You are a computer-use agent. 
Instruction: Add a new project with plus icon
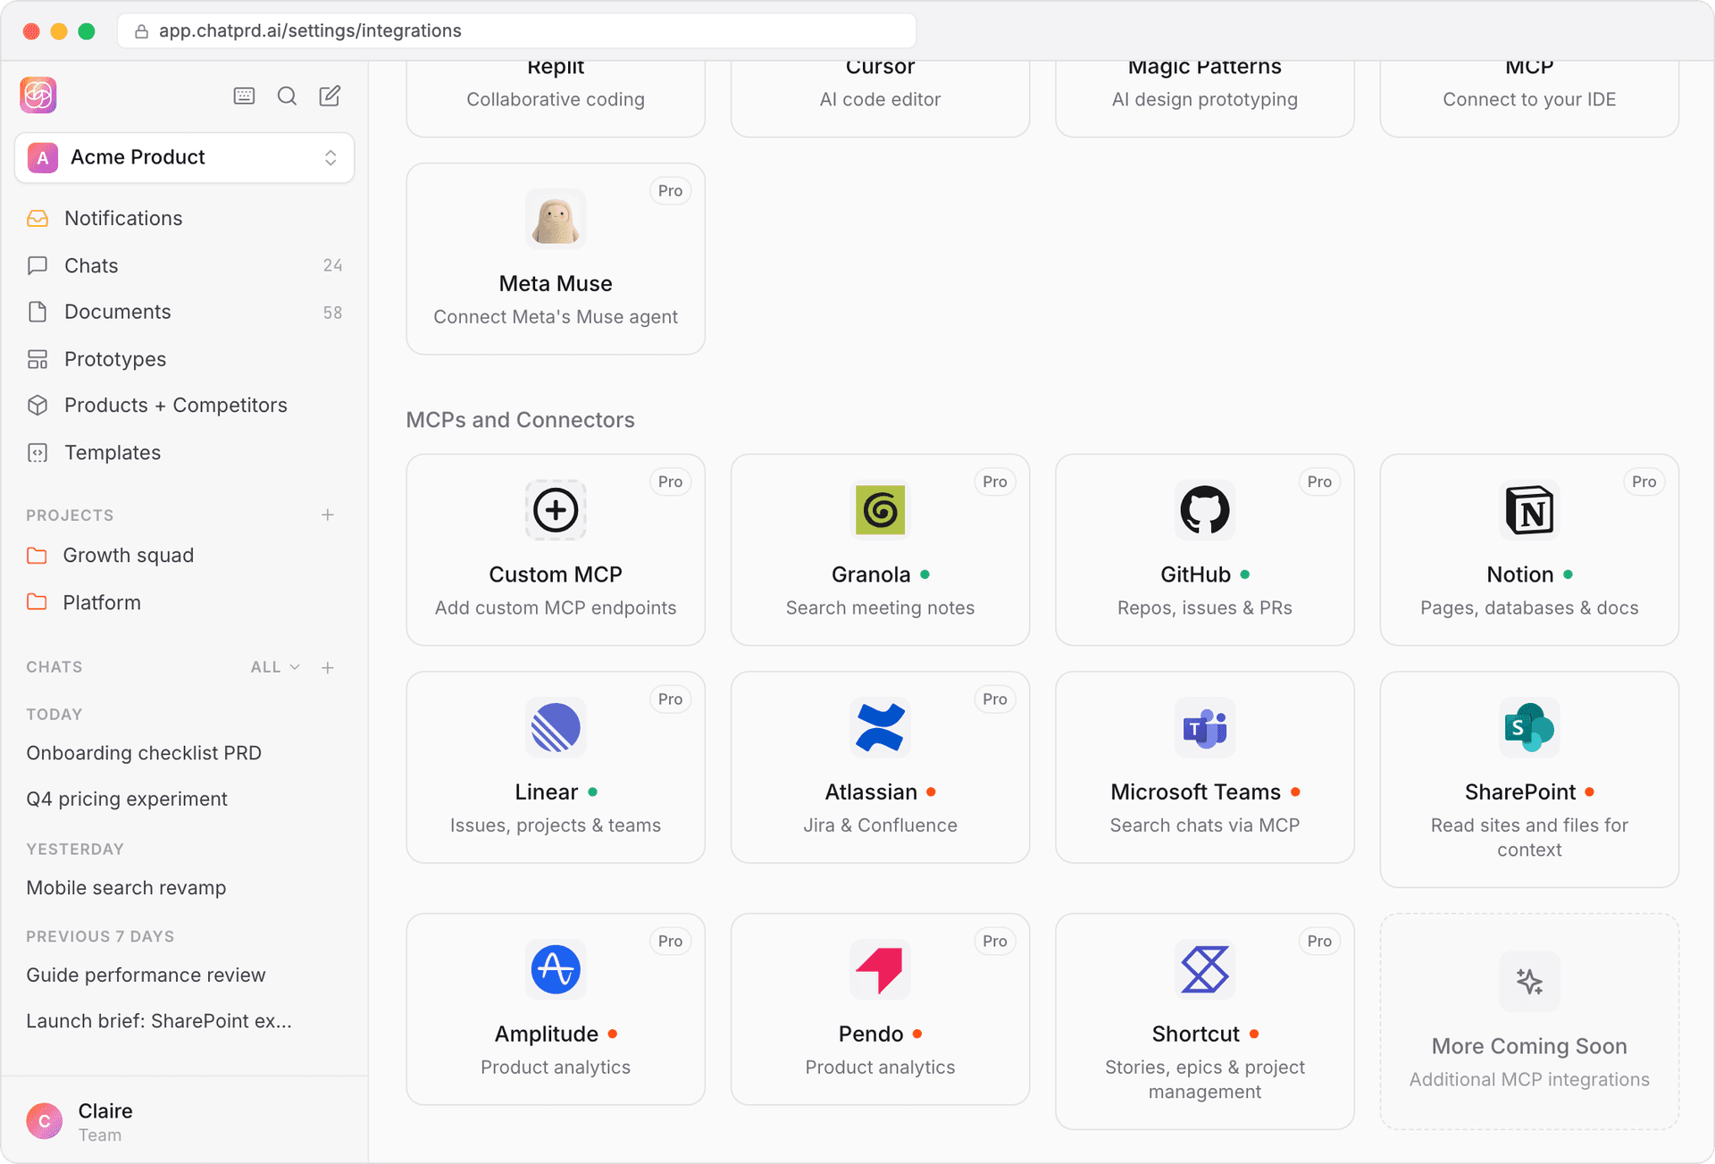coord(328,515)
